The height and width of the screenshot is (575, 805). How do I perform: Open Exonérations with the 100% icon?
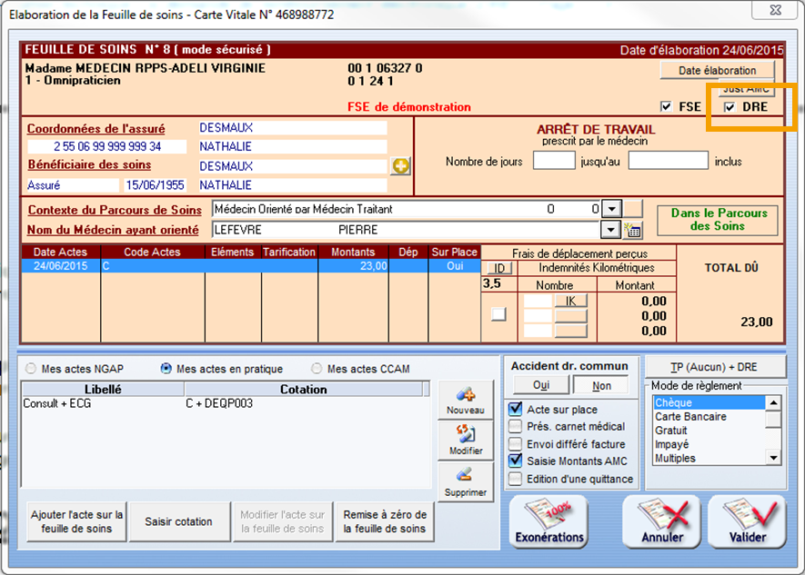point(549,523)
